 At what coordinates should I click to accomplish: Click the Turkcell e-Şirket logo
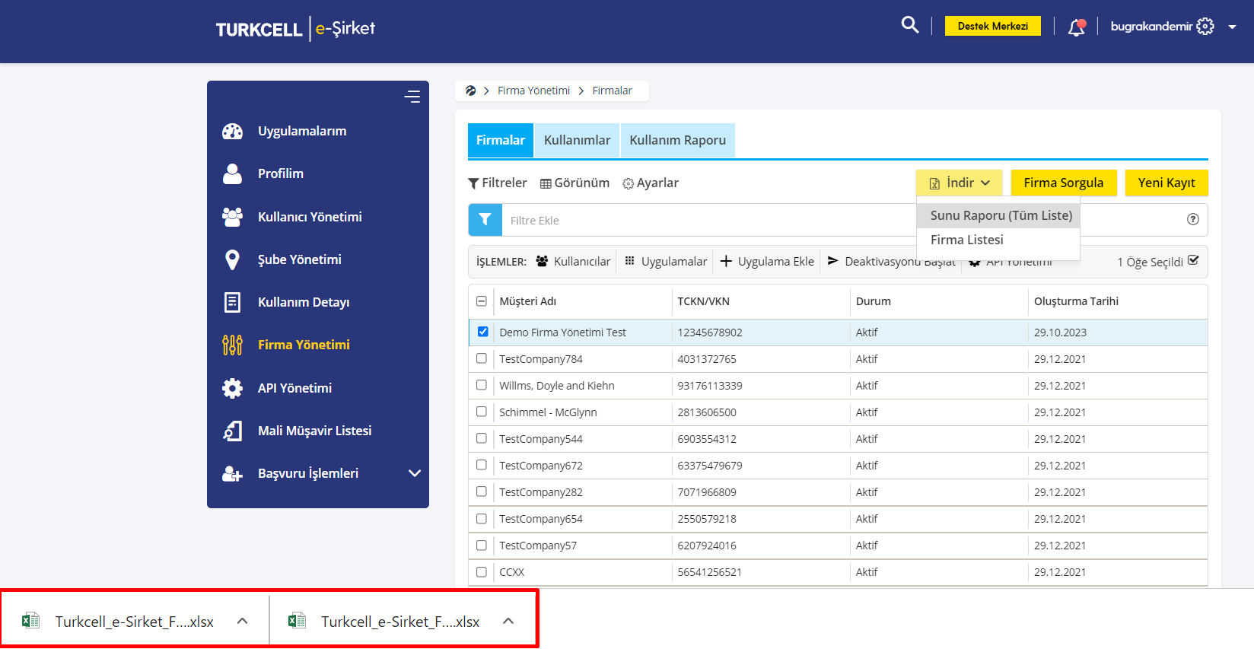pos(295,29)
